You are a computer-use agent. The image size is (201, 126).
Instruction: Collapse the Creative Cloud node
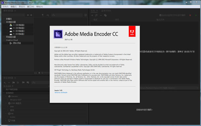[x=4, y=40]
